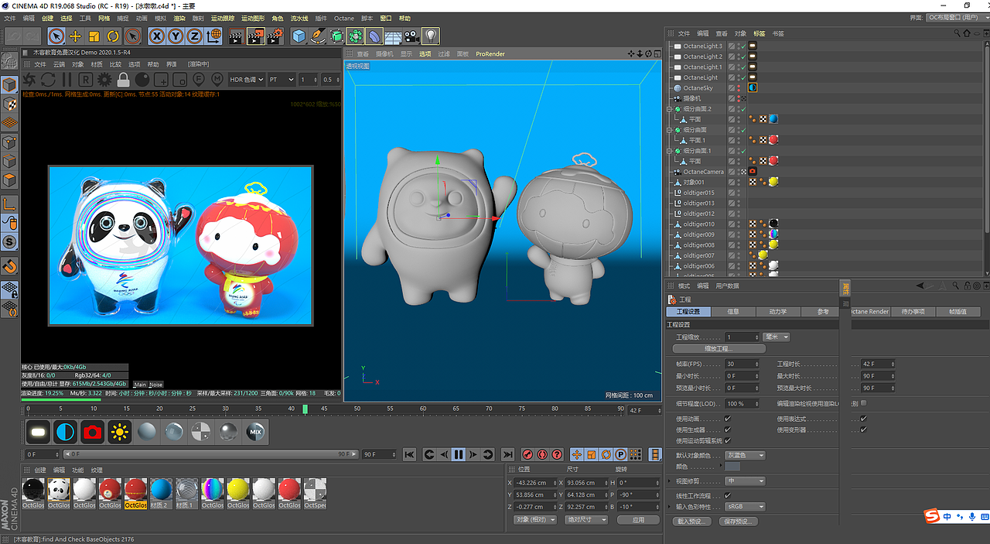Open HDR 色调 dropdown in Octane viewer
This screenshot has width=990, height=544.
(247, 79)
